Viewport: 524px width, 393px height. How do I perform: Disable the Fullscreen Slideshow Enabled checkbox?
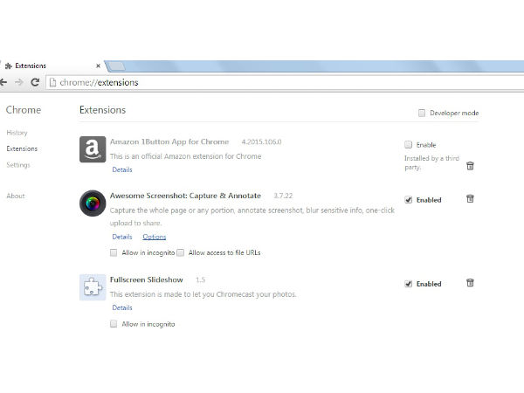[x=408, y=284]
